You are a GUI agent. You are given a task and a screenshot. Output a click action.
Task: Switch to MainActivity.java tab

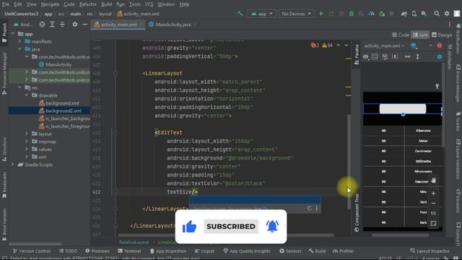pos(173,25)
